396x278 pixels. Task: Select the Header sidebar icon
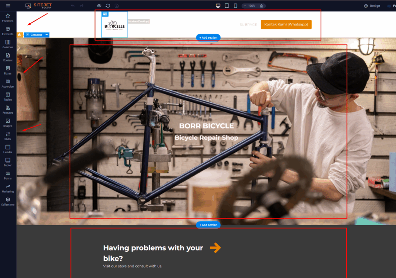(x=8, y=149)
